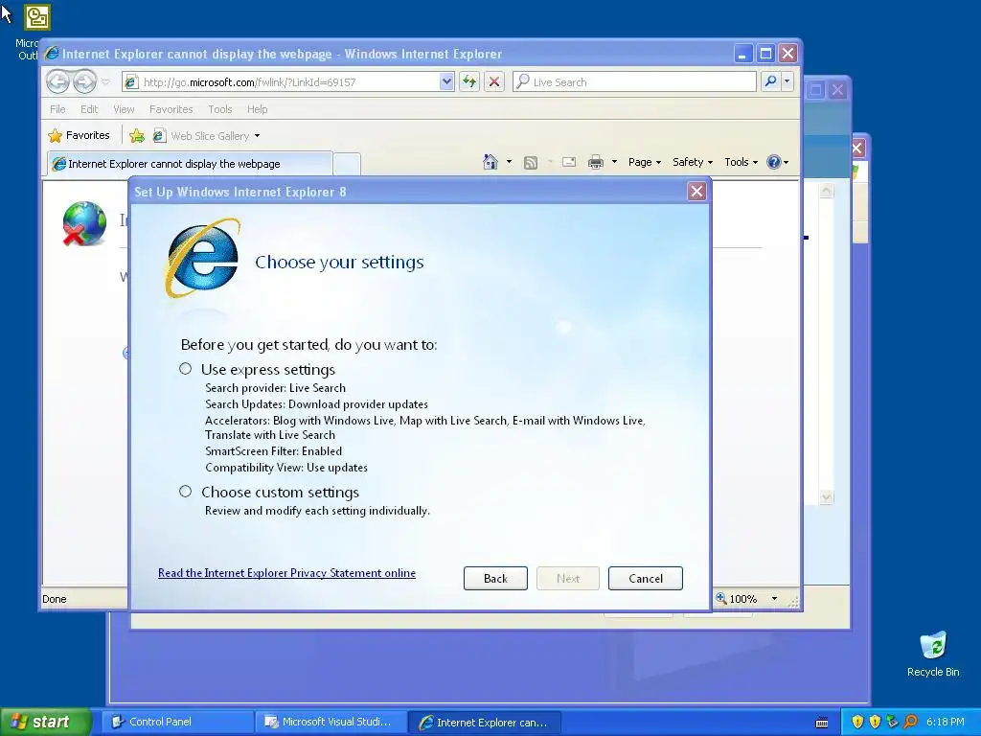This screenshot has width=981, height=736.
Task: Select the Choose custom settings radio button
Action: click(x=185, y=492)
